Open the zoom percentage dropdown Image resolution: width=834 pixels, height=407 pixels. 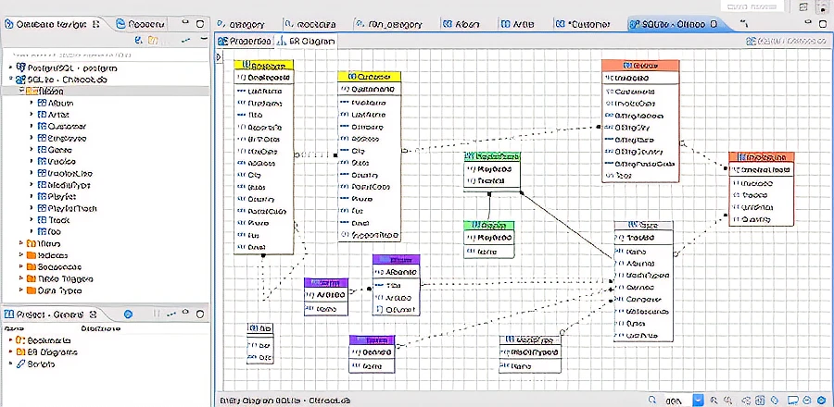698,400
